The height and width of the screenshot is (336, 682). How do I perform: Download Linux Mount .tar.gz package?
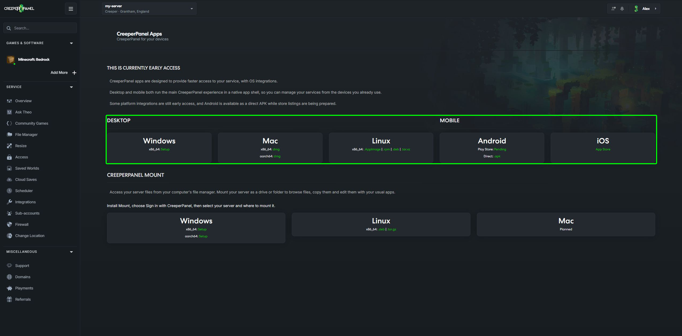pyautogui.click(x=392, y=229)
